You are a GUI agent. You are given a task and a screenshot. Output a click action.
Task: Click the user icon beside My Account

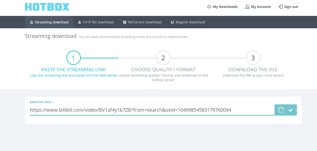(247, 7)
